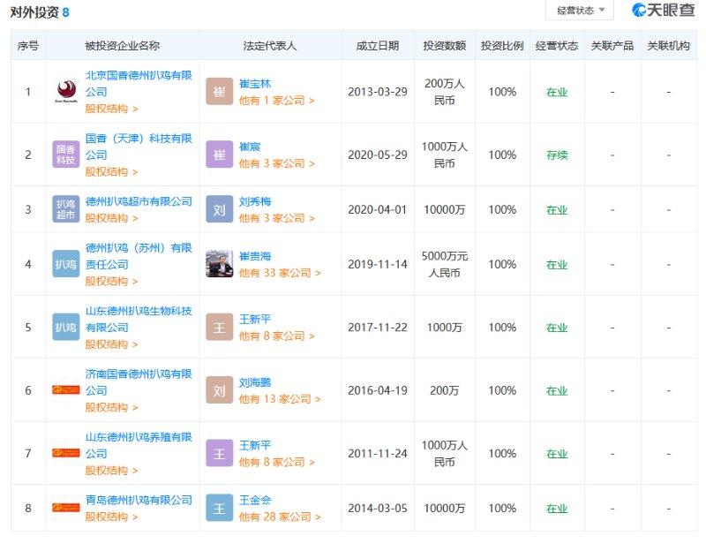The height and width of the screenshot is (551, 706).
Task: Select the date 2011-11-24
Action: [378, 453]
